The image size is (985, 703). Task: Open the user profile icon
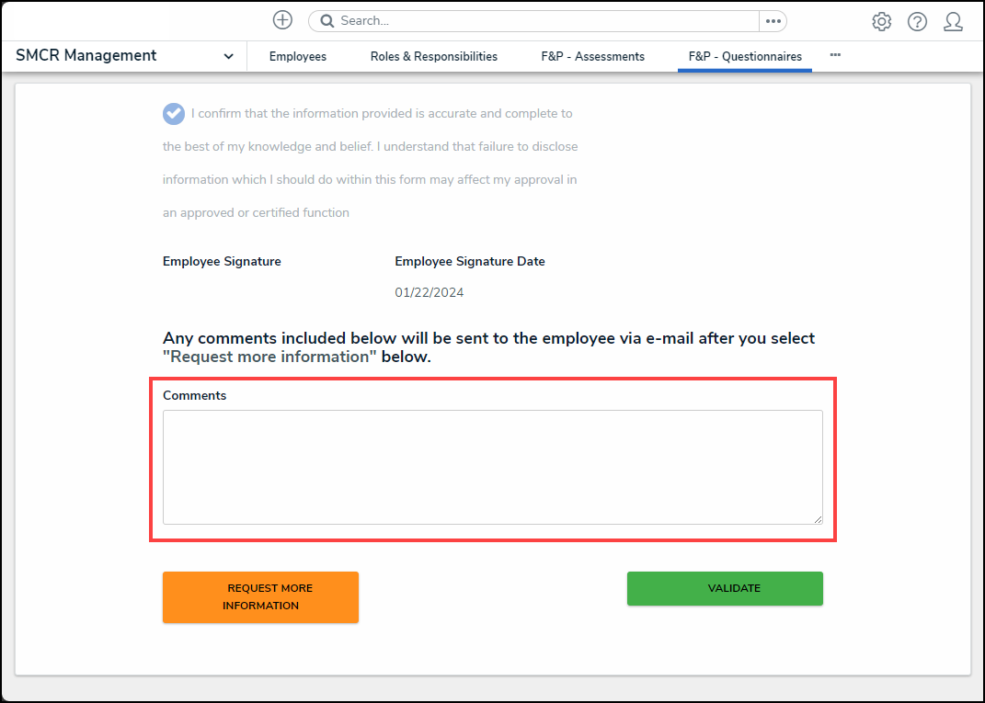pyautogui.click(x=953, y=22)
